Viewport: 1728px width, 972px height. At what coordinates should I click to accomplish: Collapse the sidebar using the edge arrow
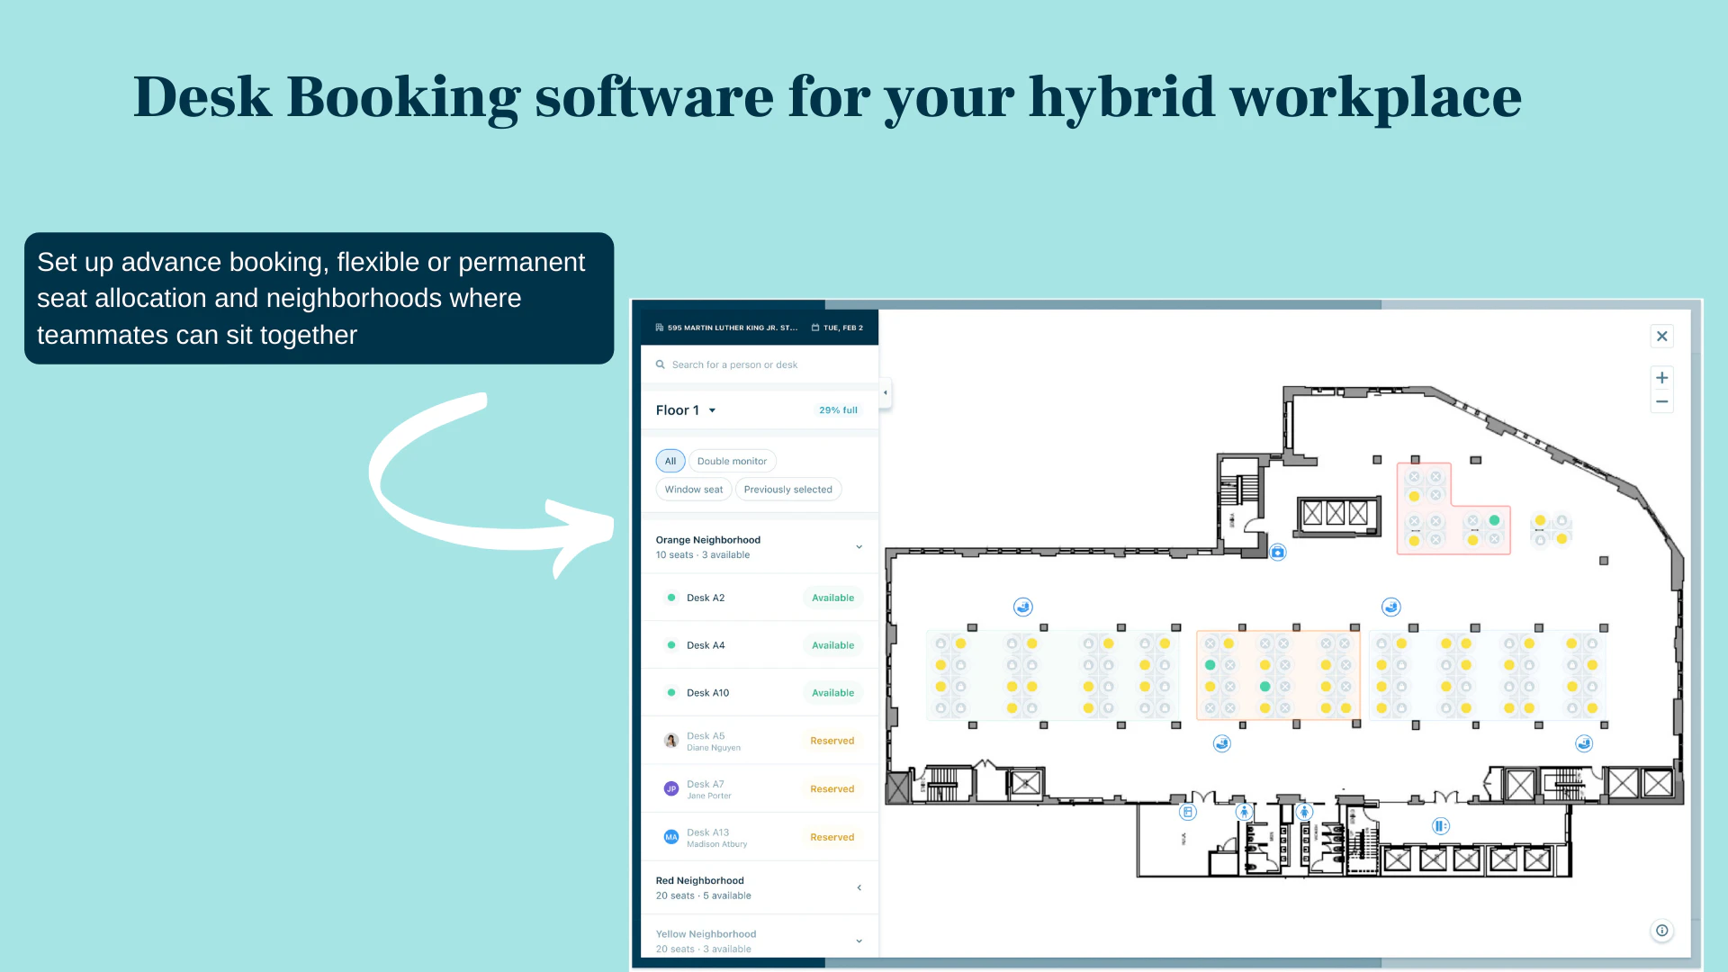(885, 392)
